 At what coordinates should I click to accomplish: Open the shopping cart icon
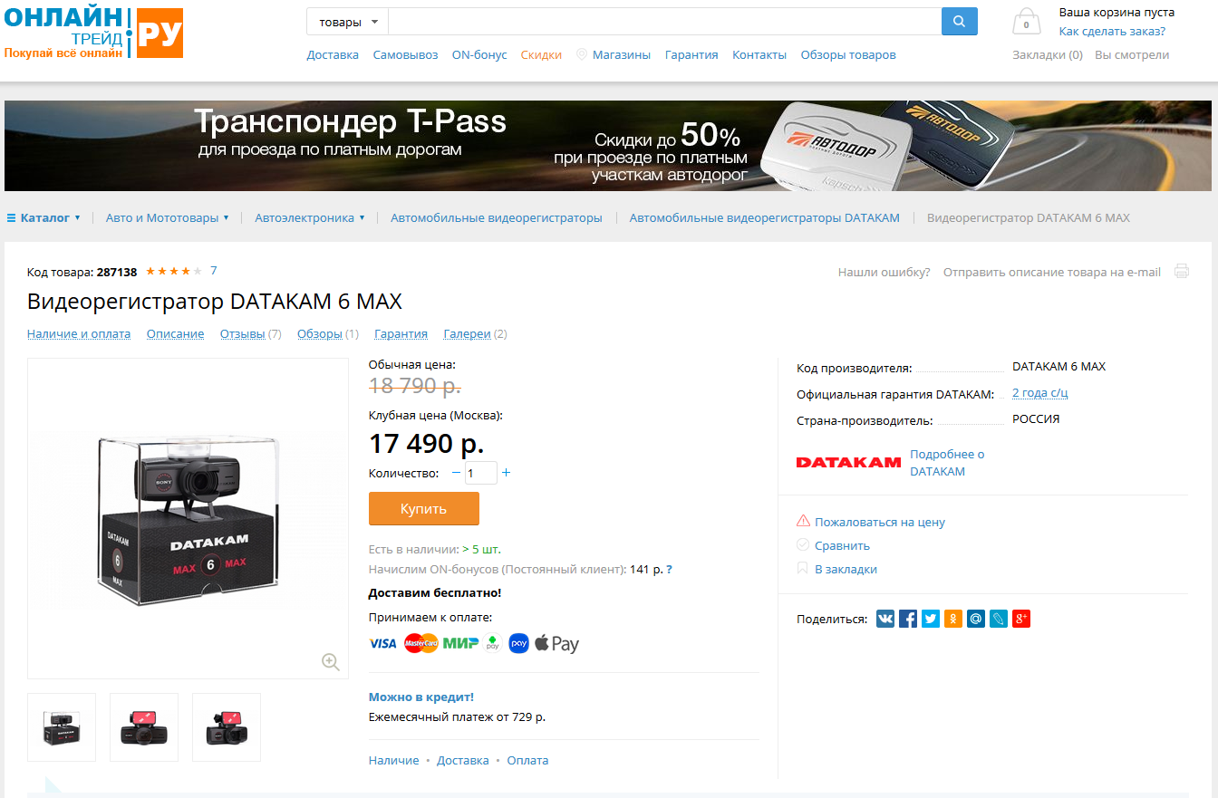pos(1026,22)
